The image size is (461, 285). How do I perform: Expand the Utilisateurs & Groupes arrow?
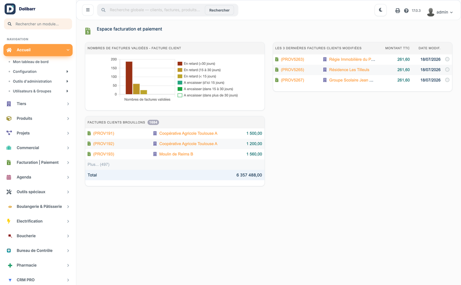[x=67, y=91]
